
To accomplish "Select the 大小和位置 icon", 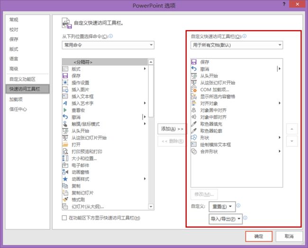I will click(x=65, y=159).
